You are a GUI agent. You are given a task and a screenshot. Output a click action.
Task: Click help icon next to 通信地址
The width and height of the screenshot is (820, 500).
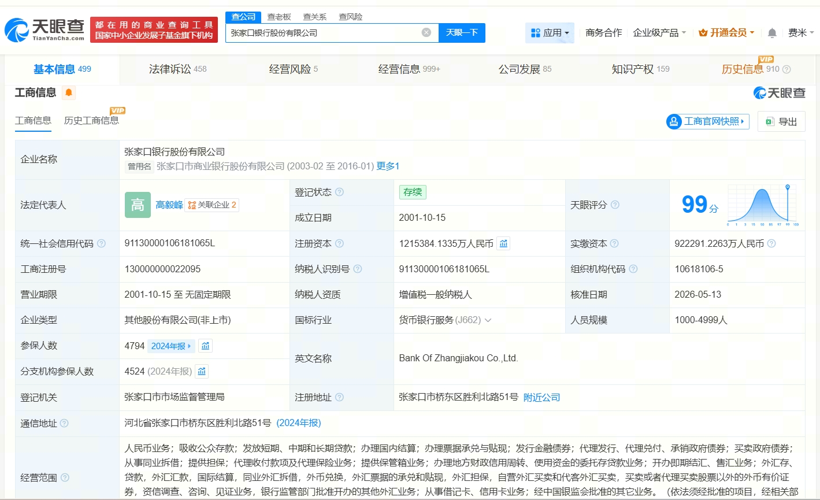(64, 424)
